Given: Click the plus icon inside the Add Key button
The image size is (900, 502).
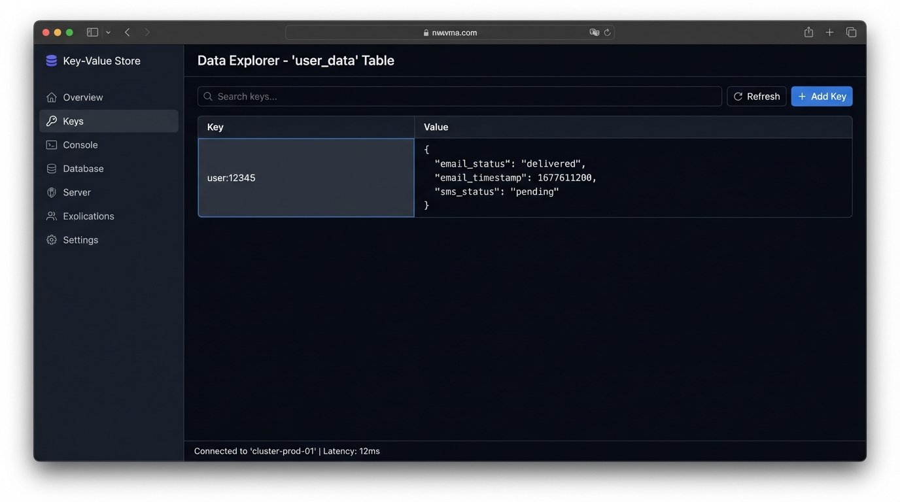Looking at the screenshot, I should point(801,96).
